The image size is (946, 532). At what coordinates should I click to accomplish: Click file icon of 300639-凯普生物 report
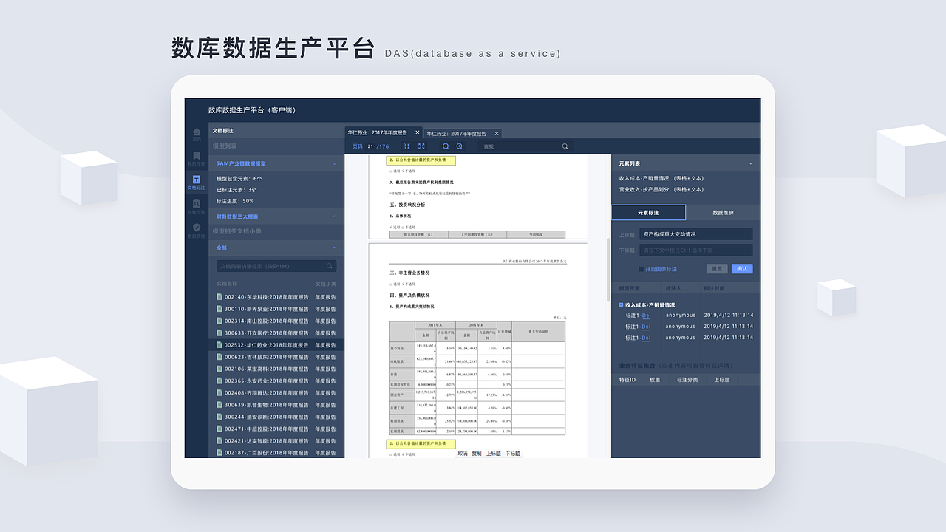(220, 405)
